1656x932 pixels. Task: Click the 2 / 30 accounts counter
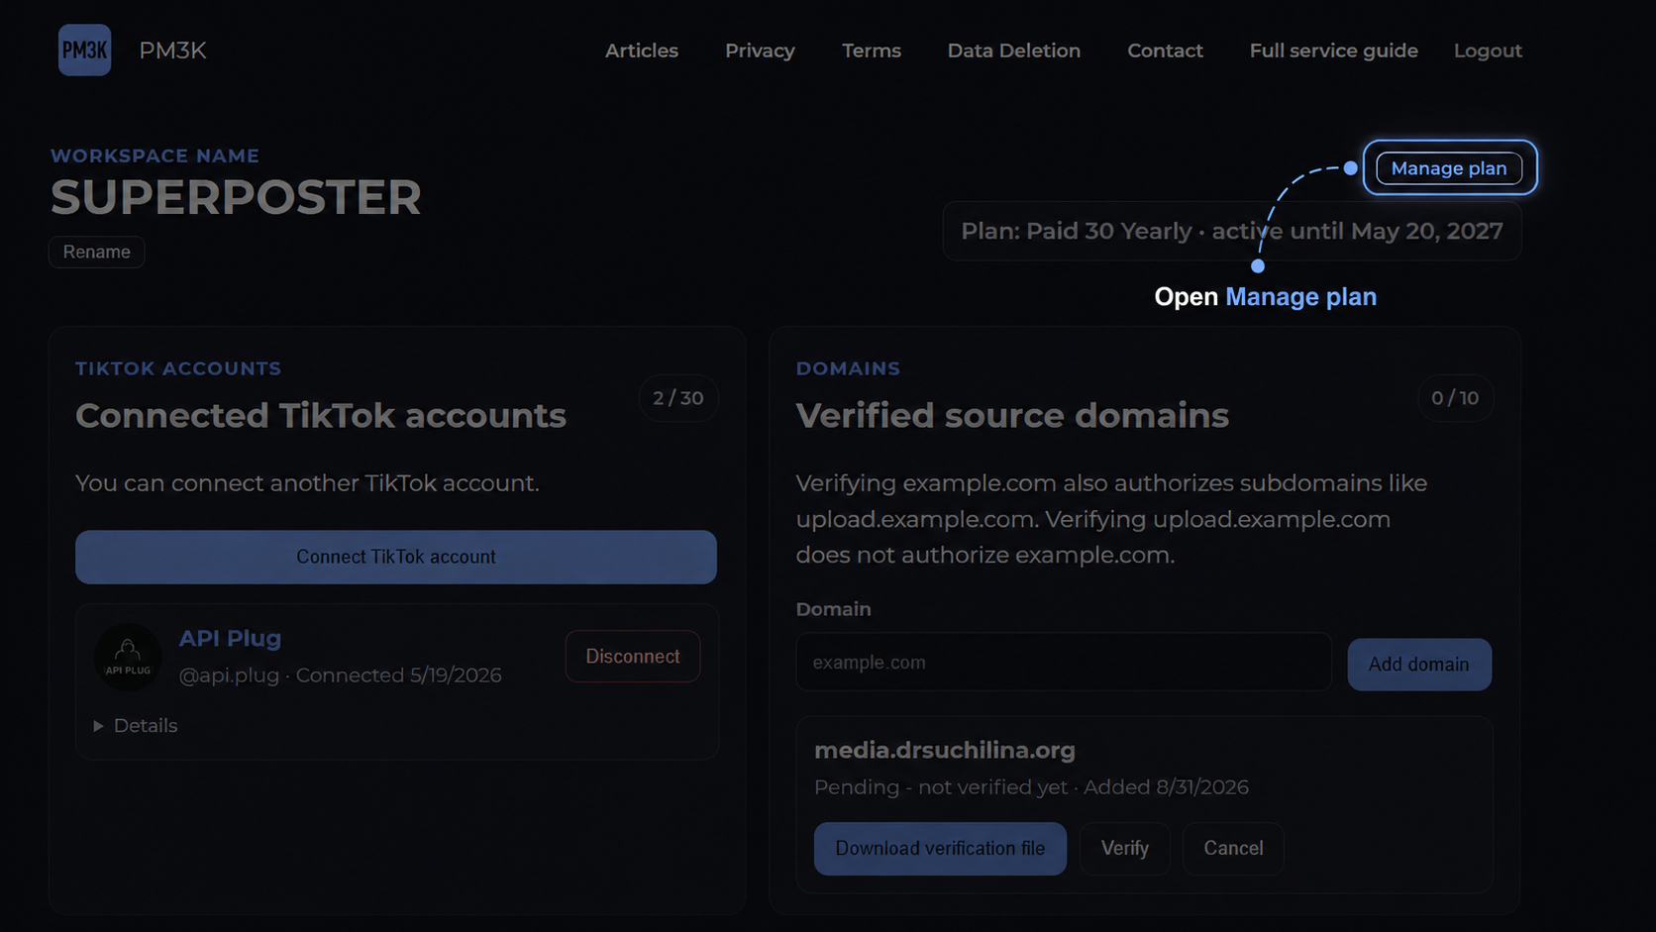[x=678, y=398]
